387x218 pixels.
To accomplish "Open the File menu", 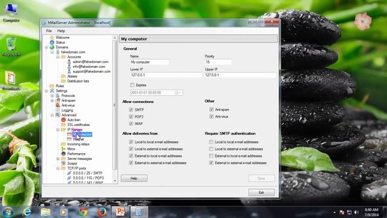I will (49, 31).
